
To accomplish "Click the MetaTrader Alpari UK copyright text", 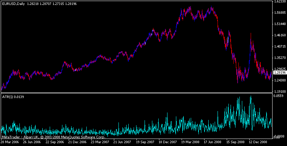I will coord(54,137).
